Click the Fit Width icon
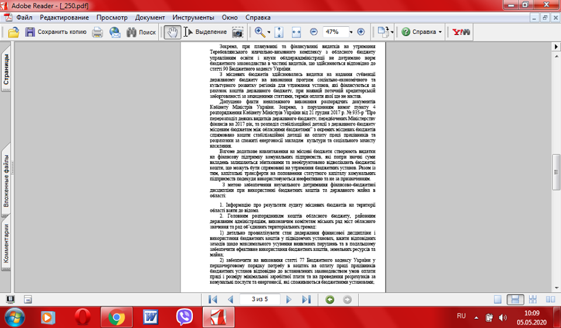The height and width of the screenshot is (328, 561). pos(296,32)
